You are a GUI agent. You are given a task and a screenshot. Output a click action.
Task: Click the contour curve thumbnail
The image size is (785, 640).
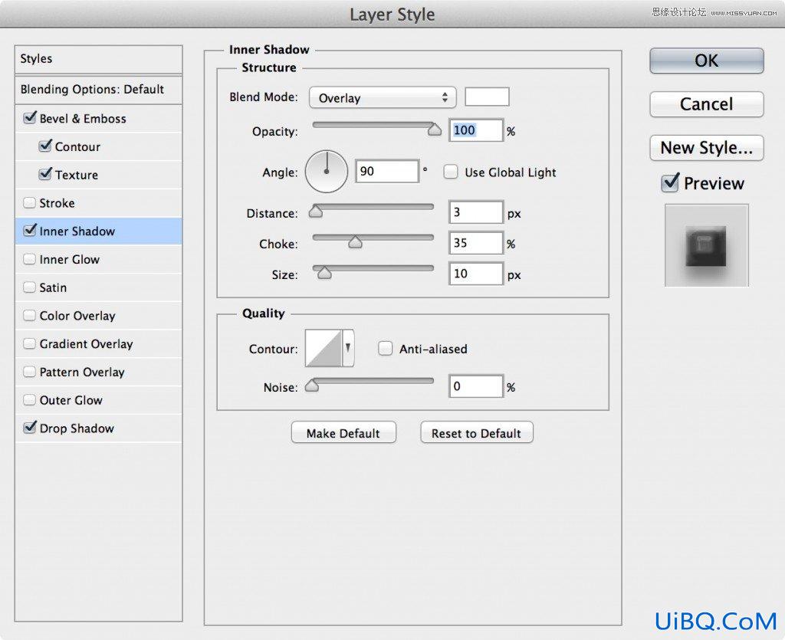324,347
